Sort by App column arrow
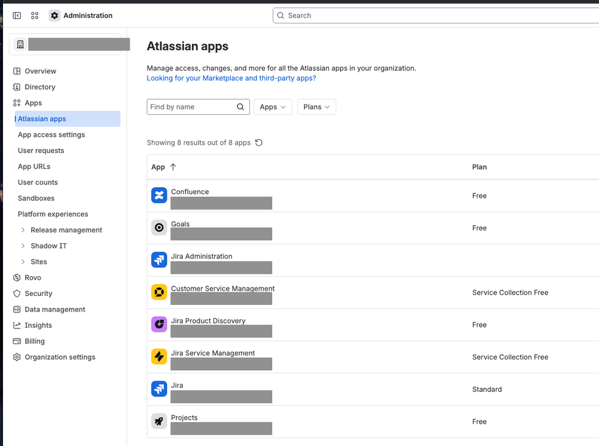 [173, 167]
